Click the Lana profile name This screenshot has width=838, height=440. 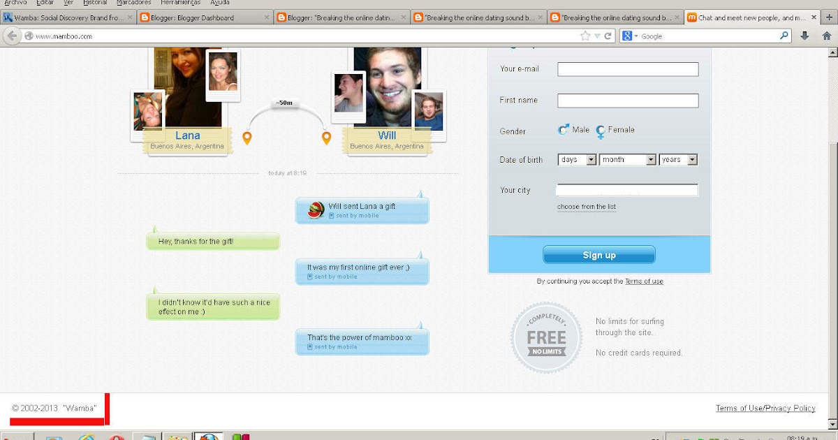[187, 135]
